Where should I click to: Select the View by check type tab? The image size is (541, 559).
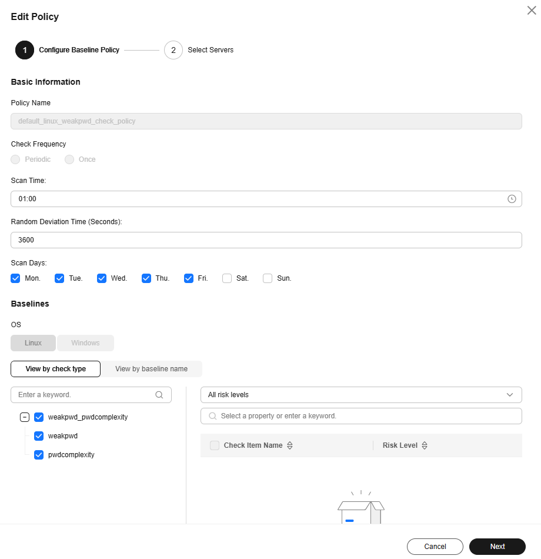click(x=56, y=369)
